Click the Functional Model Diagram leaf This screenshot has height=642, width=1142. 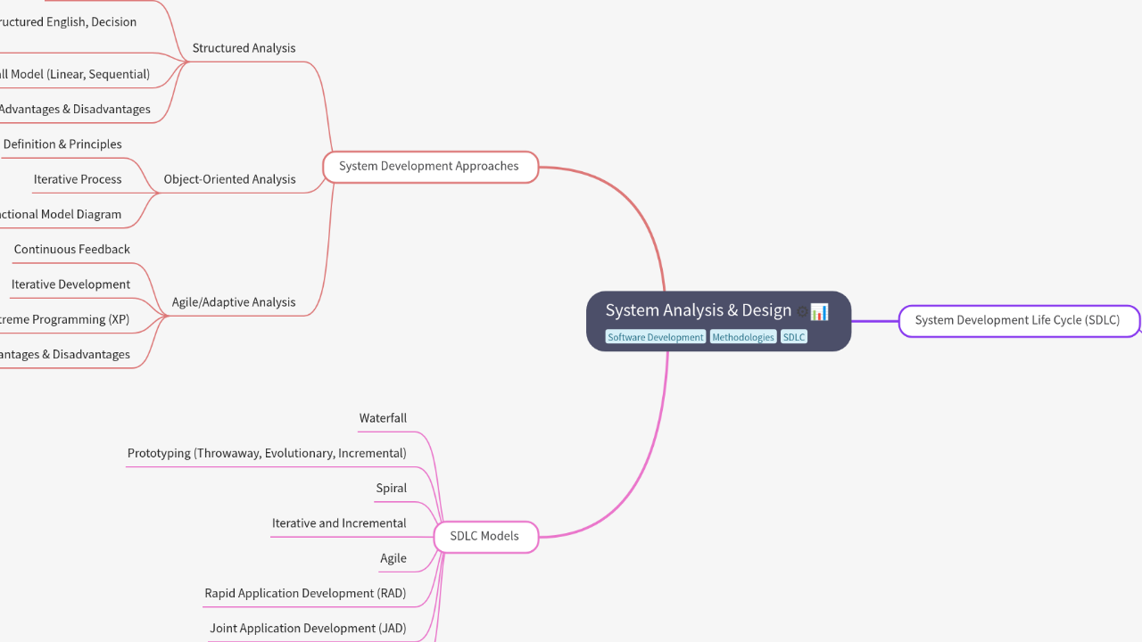pos(61,214)
